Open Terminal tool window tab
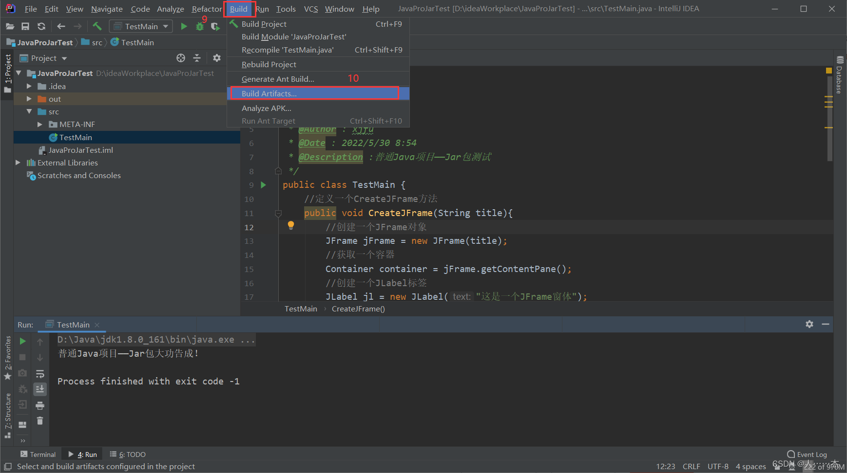The image size is (847, 473). 38,455
